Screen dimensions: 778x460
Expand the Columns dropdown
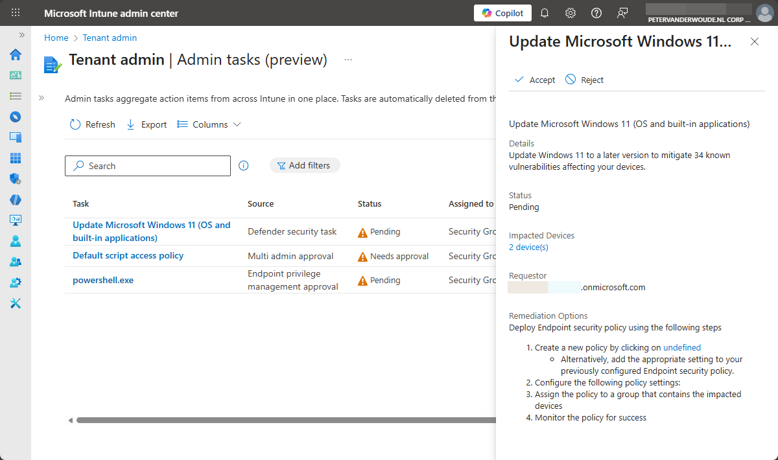click(x=209, y=124)
